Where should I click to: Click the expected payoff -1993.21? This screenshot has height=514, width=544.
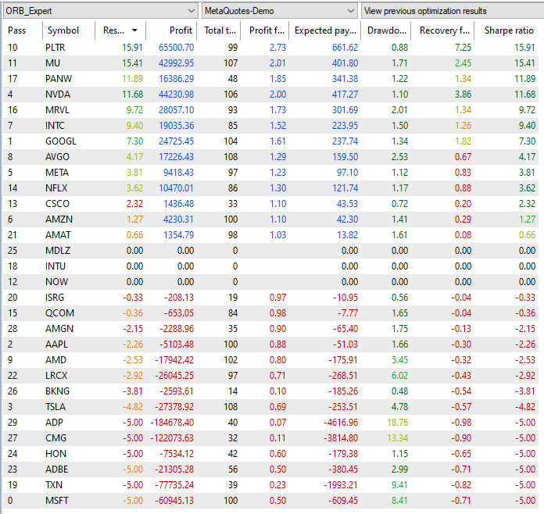[x=341, y=484]
